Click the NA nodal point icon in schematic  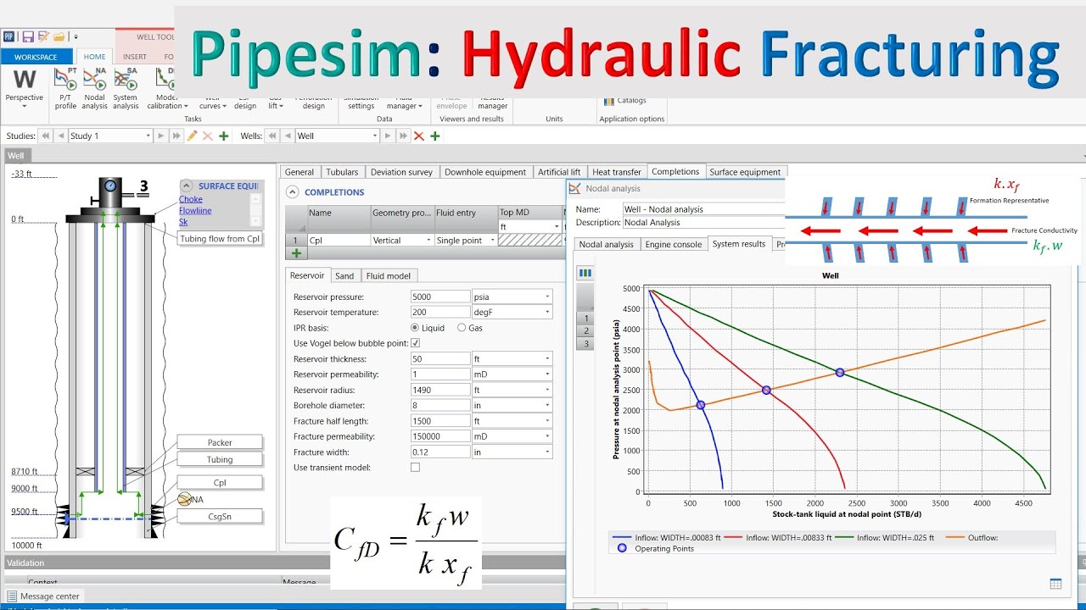click(x=184, y=500)
